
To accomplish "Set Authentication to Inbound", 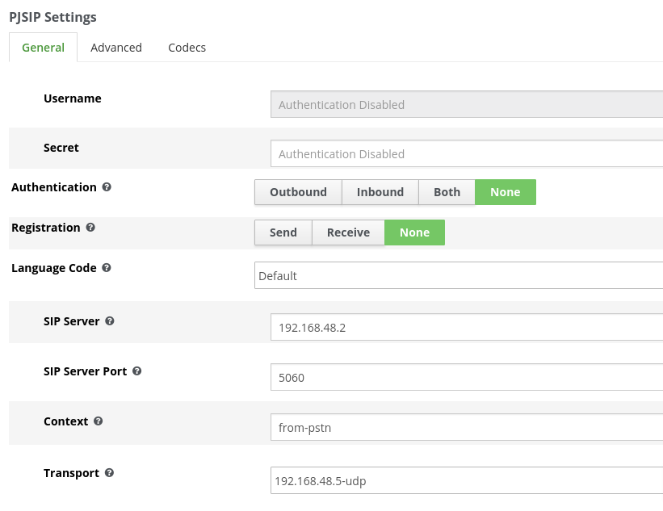I will pyautogui.click(x=380, y=192).
